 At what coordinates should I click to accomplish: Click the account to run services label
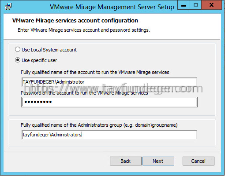[95, 72]
